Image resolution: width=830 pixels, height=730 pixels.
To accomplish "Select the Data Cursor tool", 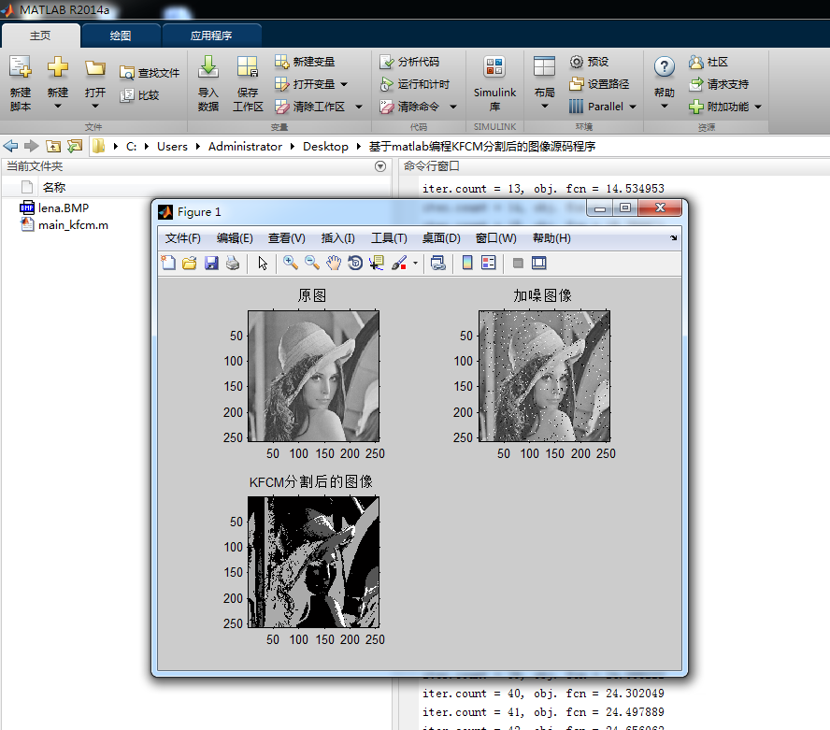I will pyautogui.click(x=377, y=263).
